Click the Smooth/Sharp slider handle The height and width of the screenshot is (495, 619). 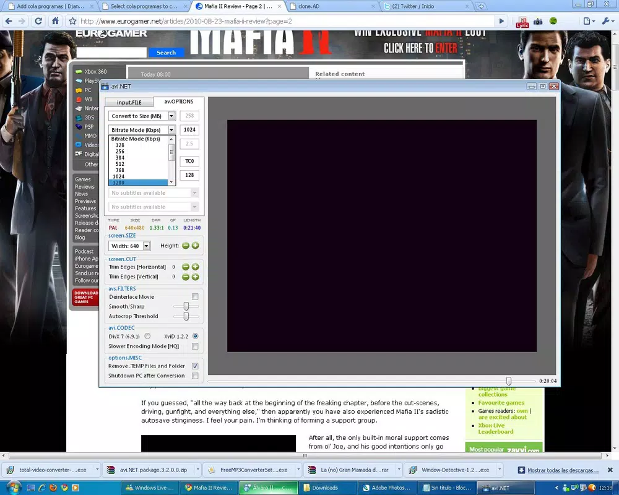[186, 306]
